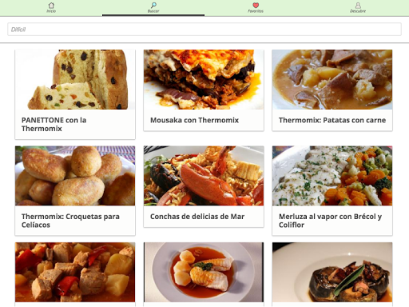
Task: Open the Descubre profile icon
Action: (x=358, y=5)
